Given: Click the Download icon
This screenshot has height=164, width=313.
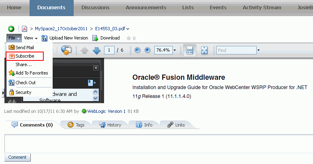Looking at the screenshot, I should pos(95,38).
